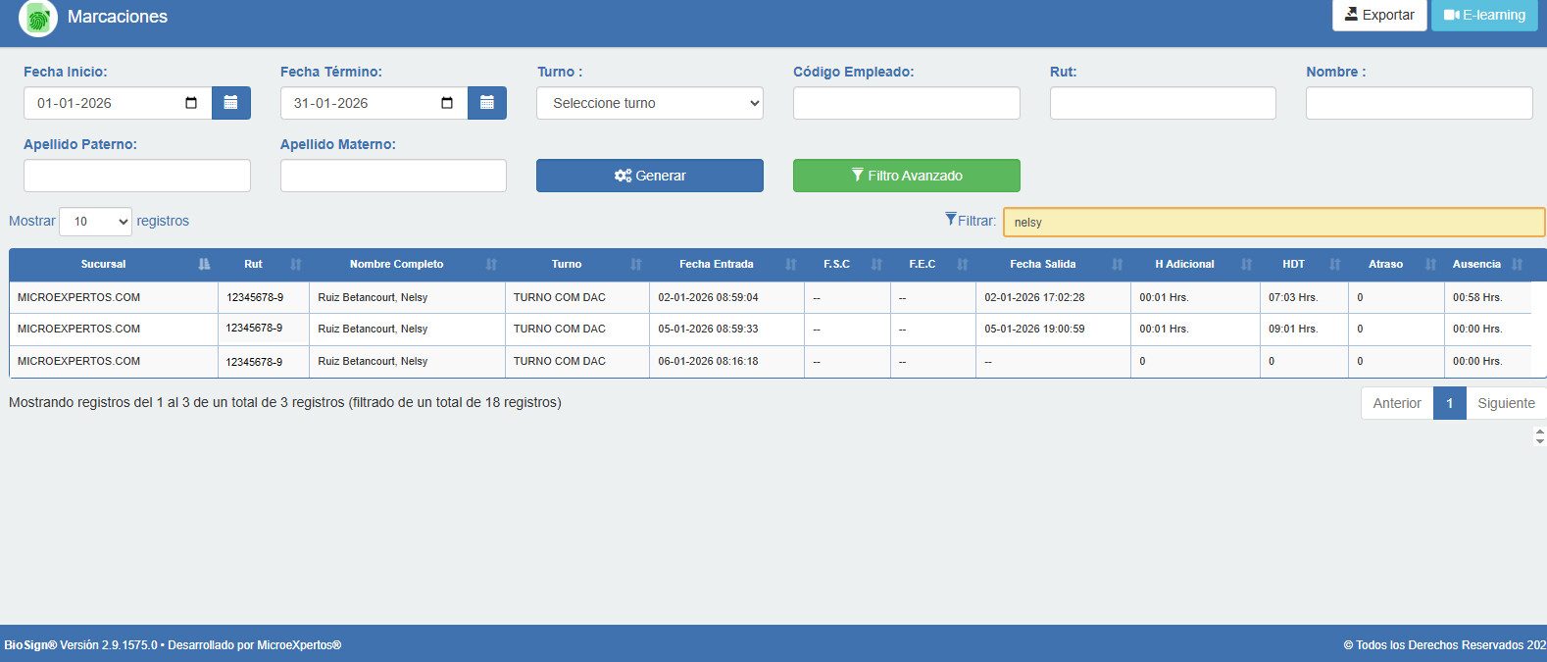Viewport: 1547px width, 662px height.
Task: Click sort icon on HDT column
Action: [x=1334, y=264]
